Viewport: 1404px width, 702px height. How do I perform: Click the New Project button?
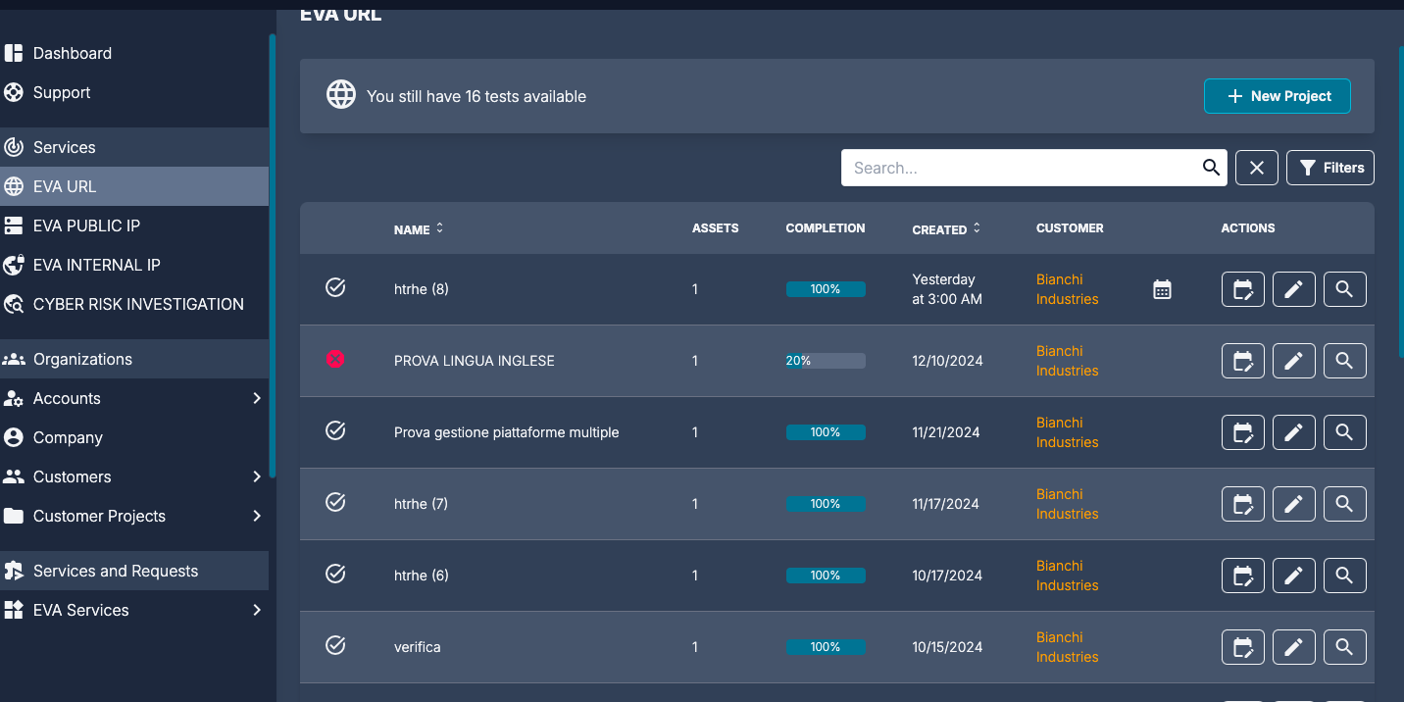click(1277, 95)
